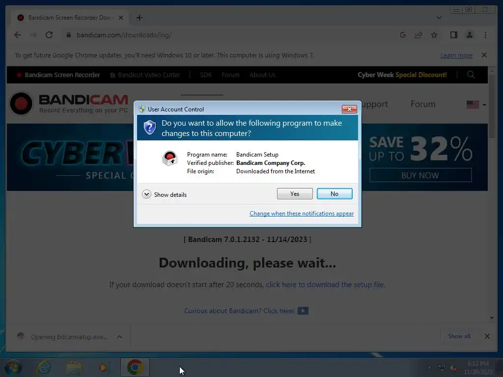
Task: Share this page icon in Chrome
Action: (419, 35)
